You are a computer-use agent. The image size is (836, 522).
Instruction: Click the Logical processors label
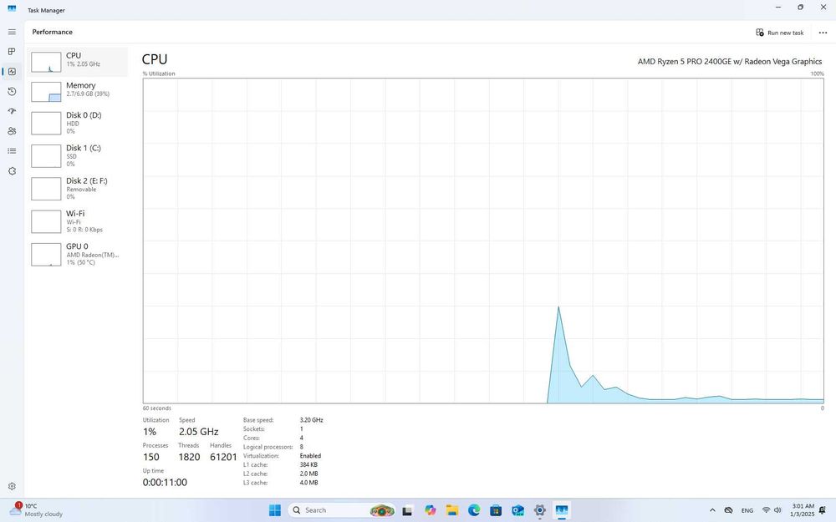point(268,447)
